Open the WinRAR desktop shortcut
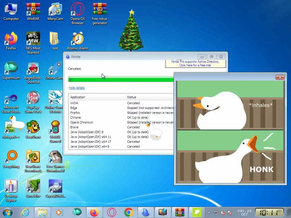The image size is (291, 218). tap(33, 11)
